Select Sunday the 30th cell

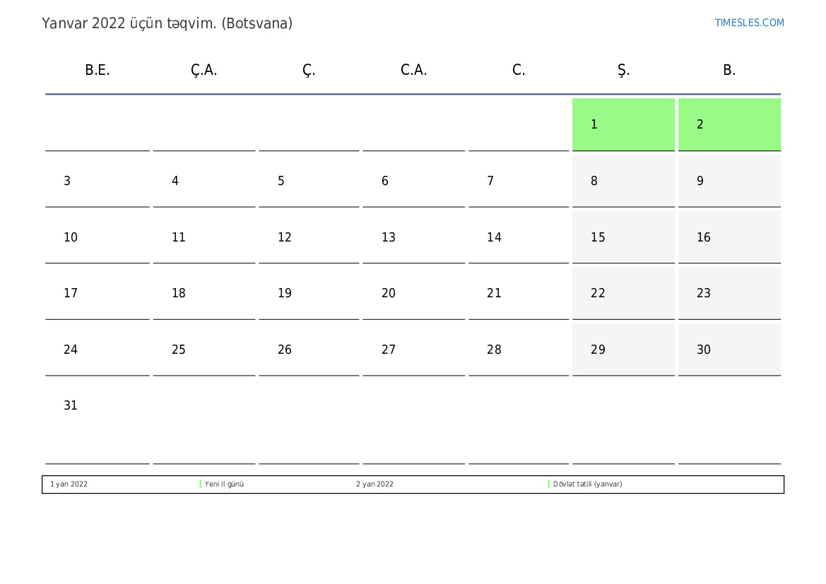click(729, 350)
